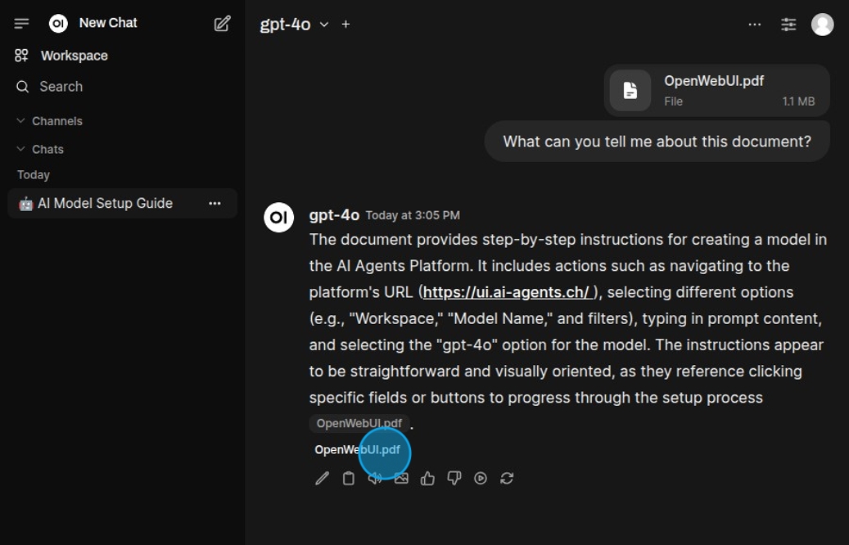Open the three-dot menu in top bar
This screenshot has height=545, width=849.
[755, 25]
